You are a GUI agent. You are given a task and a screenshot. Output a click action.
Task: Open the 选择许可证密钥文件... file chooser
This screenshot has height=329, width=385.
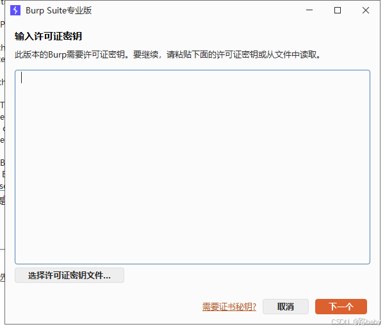pyautogui.click(x=69, y=276)
